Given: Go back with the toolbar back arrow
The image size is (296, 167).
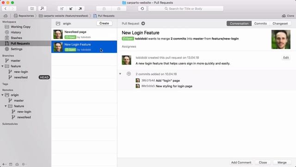Looking at the screenshot, I should pos(6,8).
